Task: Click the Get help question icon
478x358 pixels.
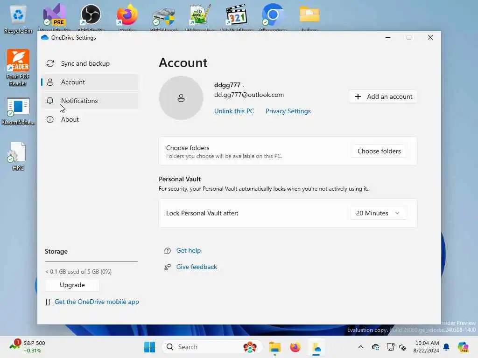Action: click(168, 251)
